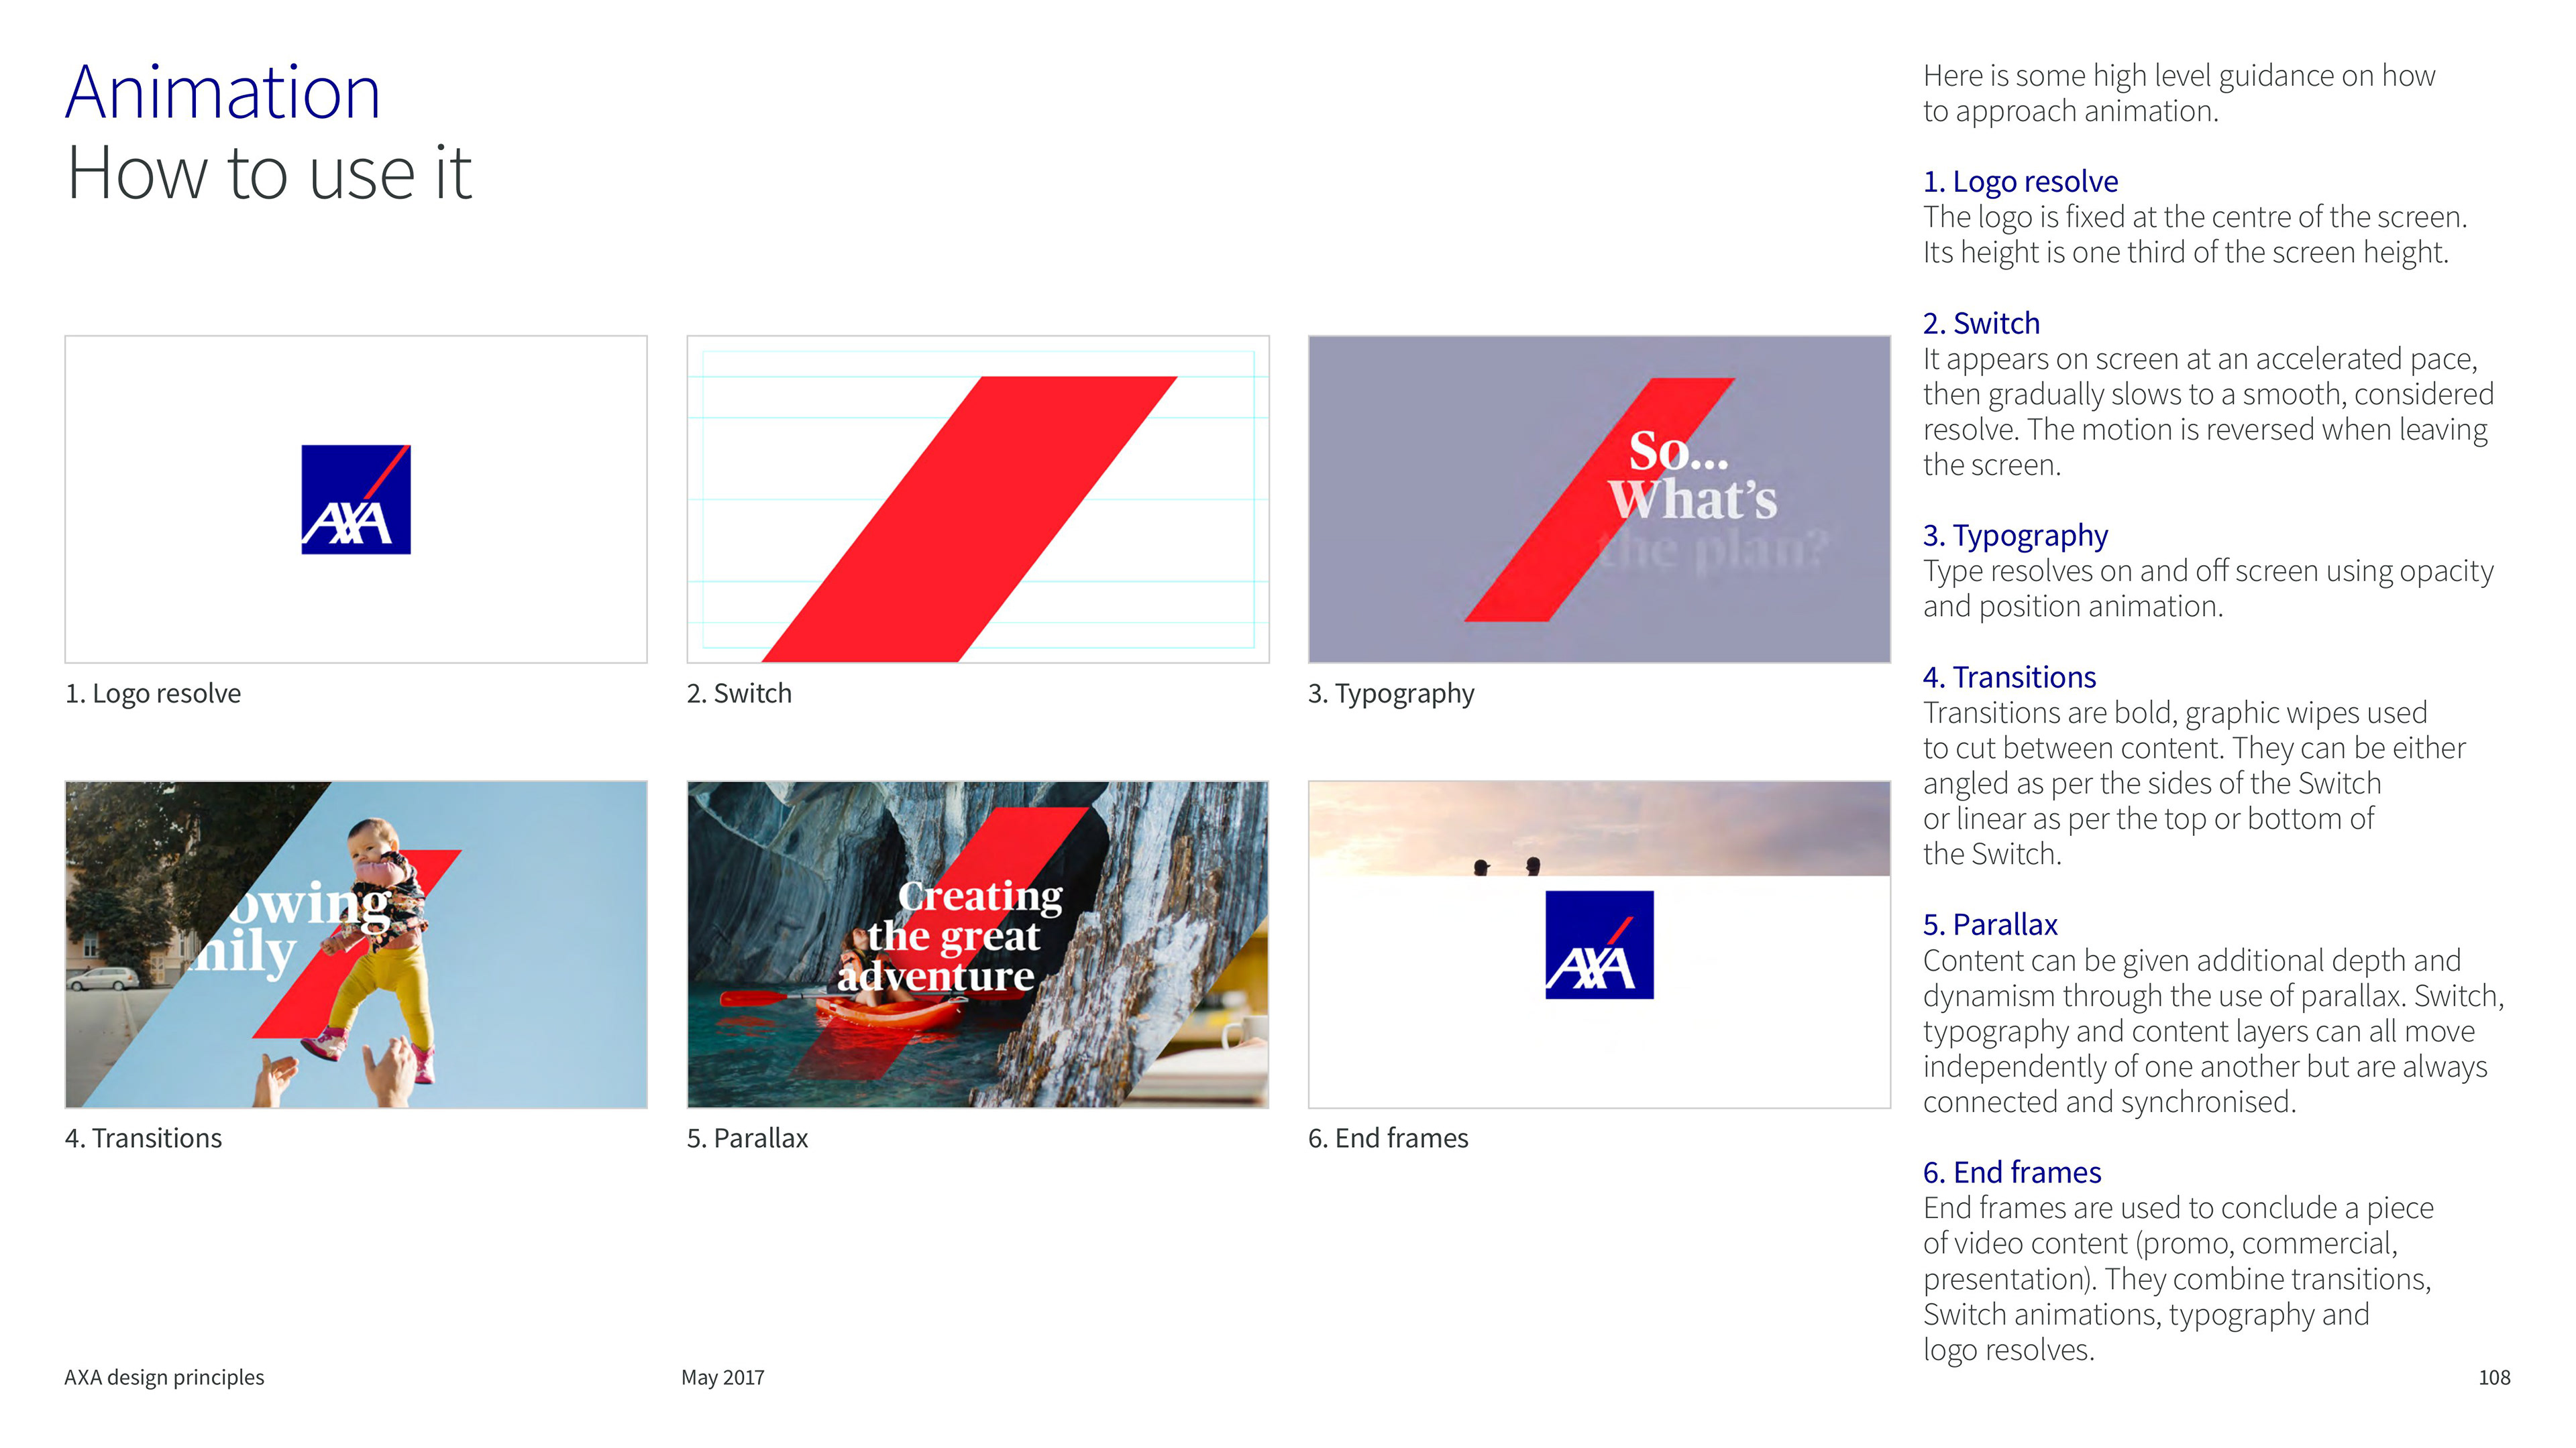Click the '4. Transitions' caption under image
The height and width of the screenshot is (1448, 2576).
point(143,1137)
